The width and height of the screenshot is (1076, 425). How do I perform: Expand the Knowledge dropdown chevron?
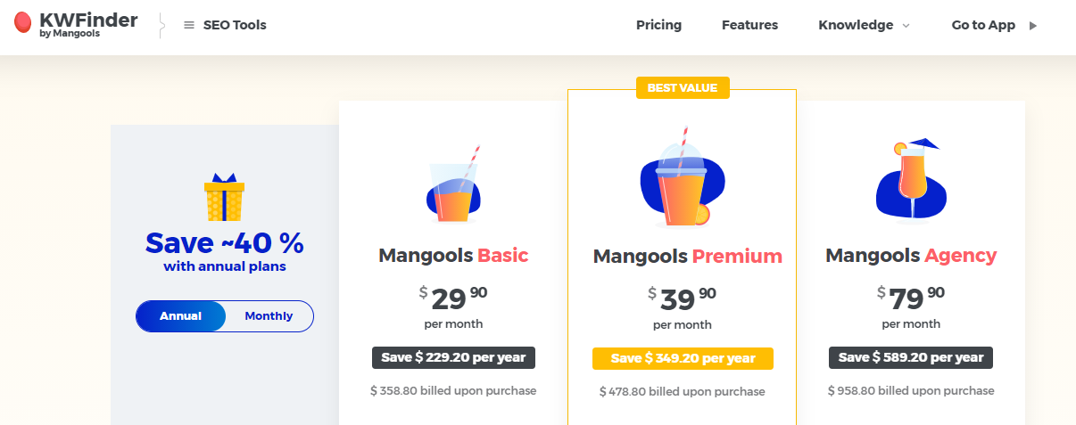click(906, 26)
